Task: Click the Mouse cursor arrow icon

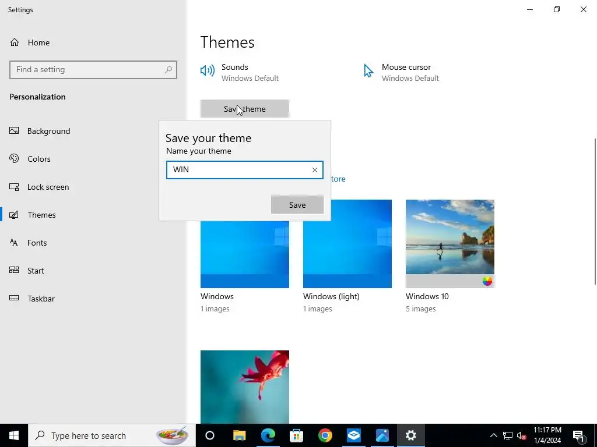Action: point(368,70)
